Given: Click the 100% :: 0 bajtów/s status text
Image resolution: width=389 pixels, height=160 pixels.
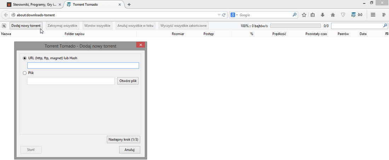Looking at the screenshot, I should point(254,25).
